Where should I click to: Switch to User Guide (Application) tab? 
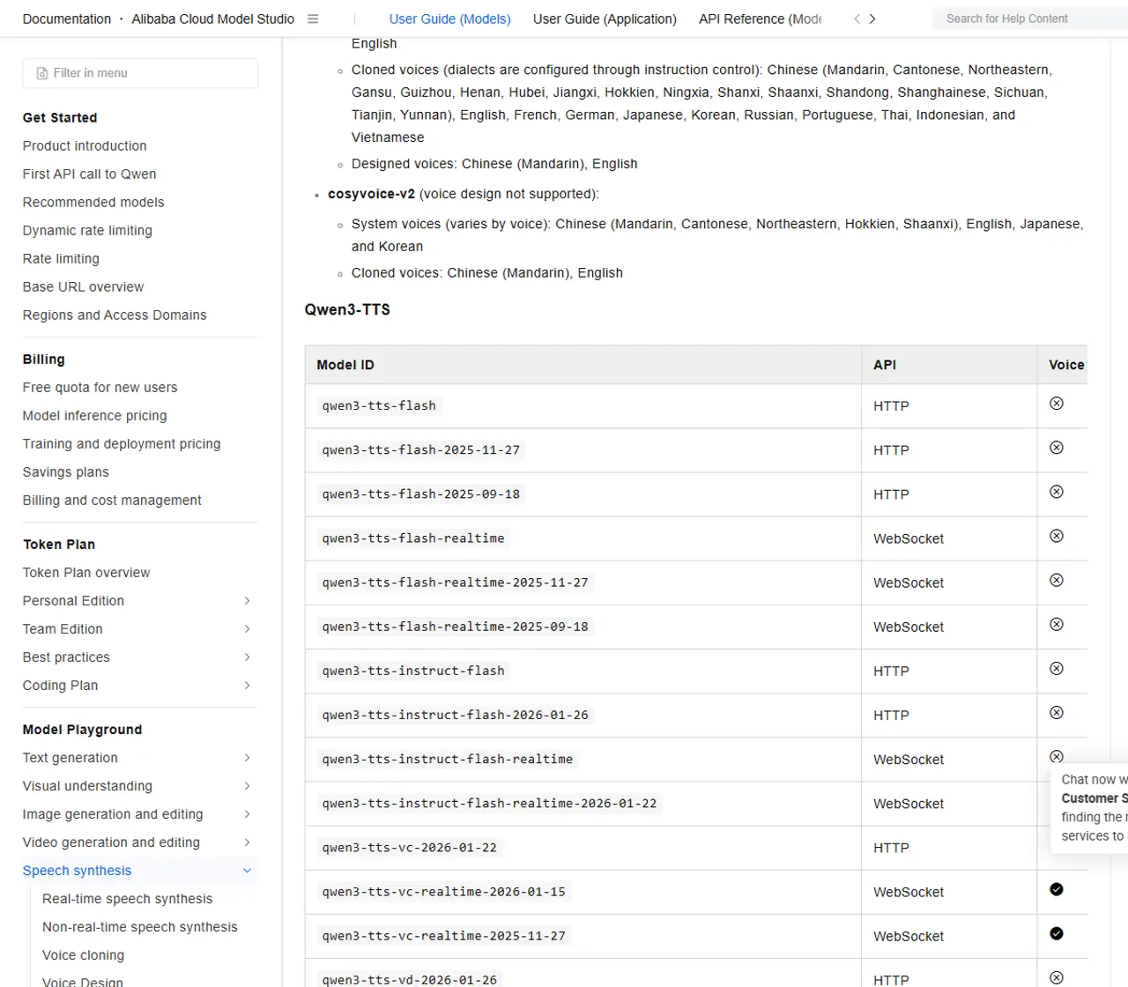(605, 19)
